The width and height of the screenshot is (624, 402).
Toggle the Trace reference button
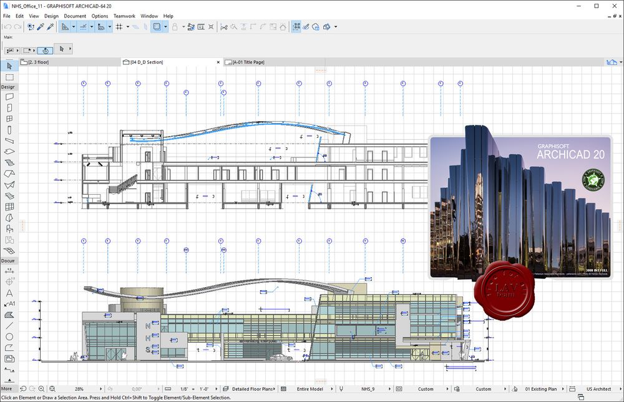(x=157, y=27)
